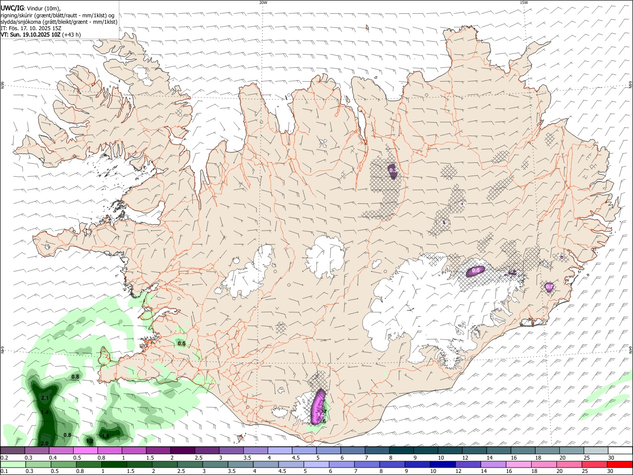Click the 0.5 rain value near Reykjavík

click(x=181, y=343)
